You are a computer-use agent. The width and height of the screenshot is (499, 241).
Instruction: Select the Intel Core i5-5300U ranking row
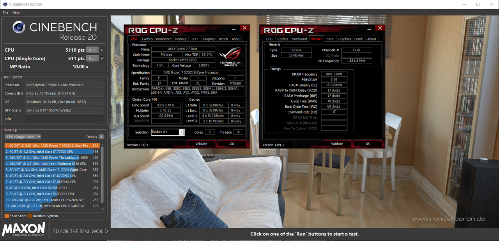(52, 194)
